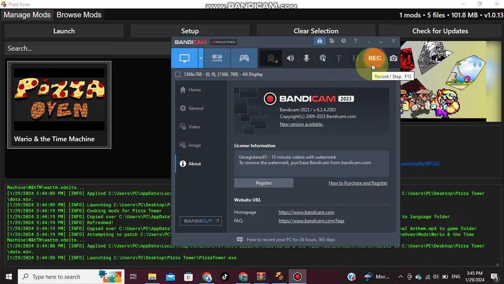Click New version available link
Image resolution: width=504 pixels, height=284 pixels.
click(x=301, y=124)
